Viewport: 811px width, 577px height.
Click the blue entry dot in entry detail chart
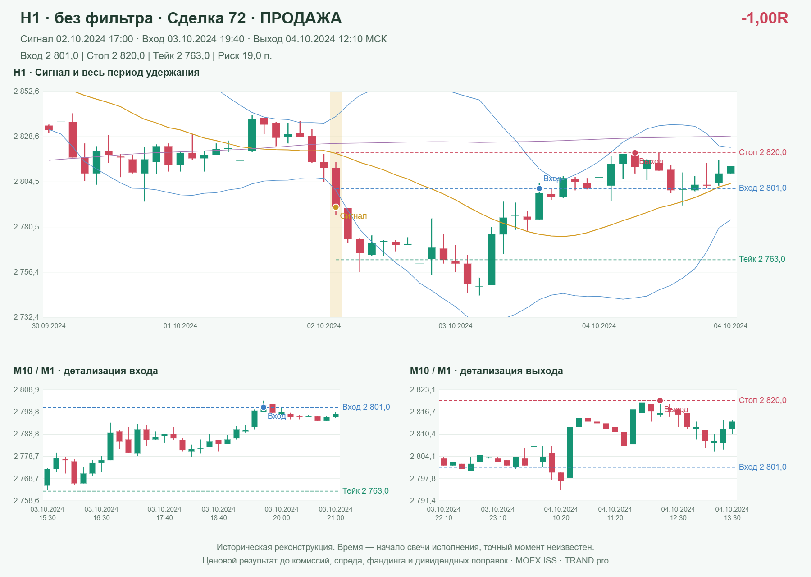coord(264,408)
